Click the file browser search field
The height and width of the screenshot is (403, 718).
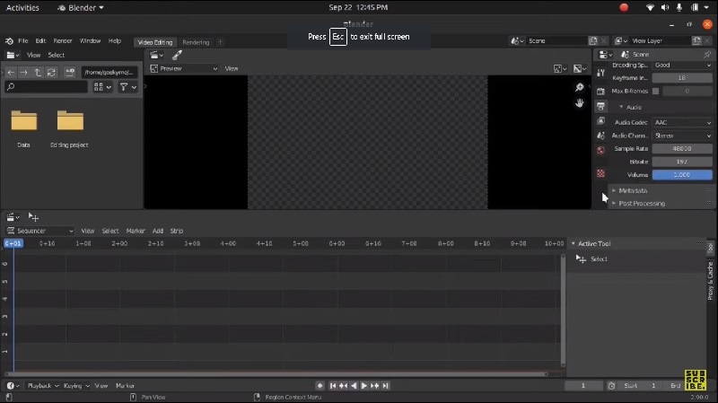(x=46, y=87)
